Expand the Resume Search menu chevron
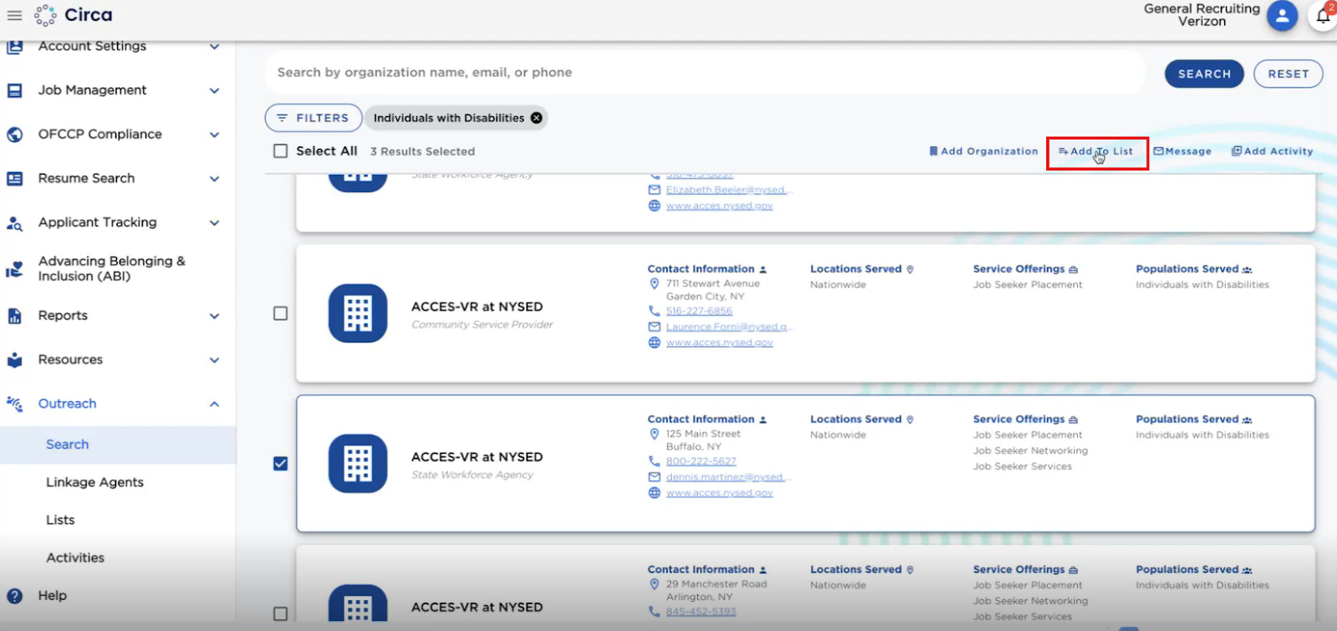This screenshot has width=1337, height=631. 215,179
